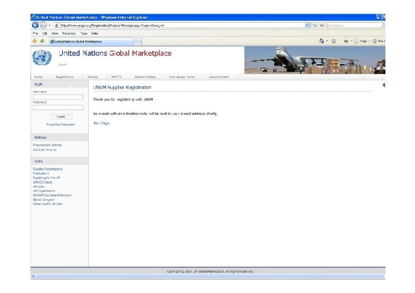
Task: Open Registrations in site navigation
Action: coord(65,77)
